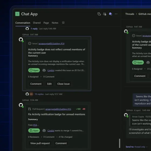Click issue title 'Activity badge does not reflect unread mentions'
The image size is (151, 151).
(57, 51)
